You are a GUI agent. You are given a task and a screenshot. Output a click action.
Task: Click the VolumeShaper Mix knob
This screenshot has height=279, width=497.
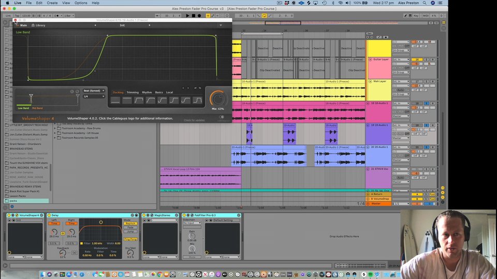tap(218, 99)
